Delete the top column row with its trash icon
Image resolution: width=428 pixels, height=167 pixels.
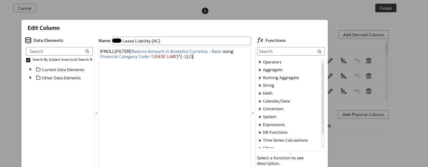[369, 60]
